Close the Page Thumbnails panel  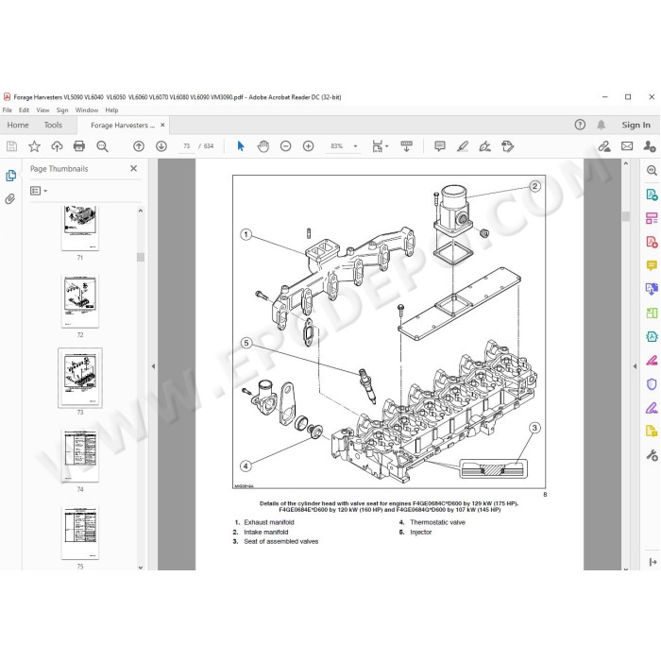click(x=134, y=168)
